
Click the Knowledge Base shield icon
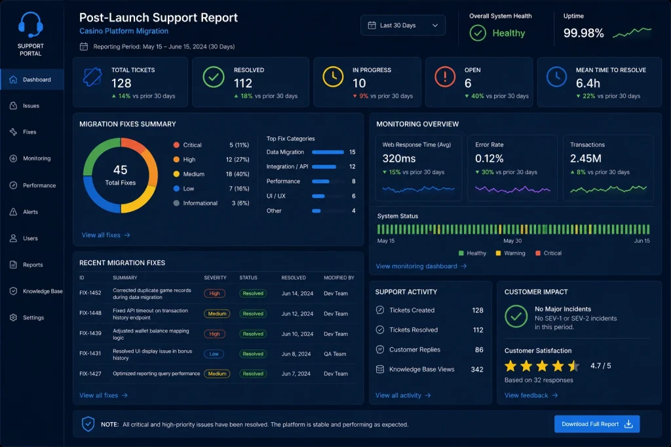pos(13,291)
